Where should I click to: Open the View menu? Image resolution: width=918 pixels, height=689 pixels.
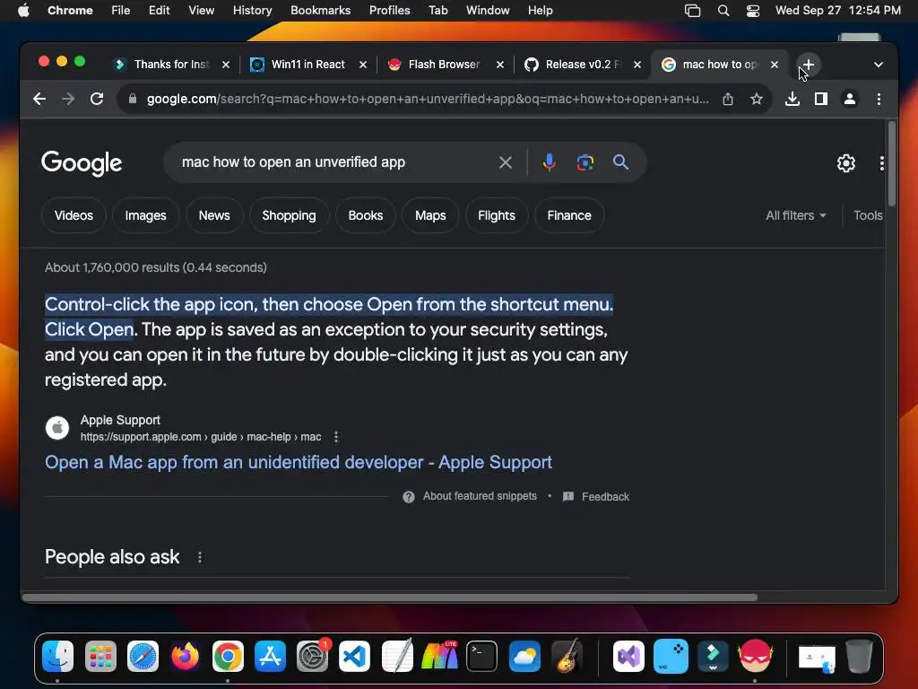click(x=201, y=11)
